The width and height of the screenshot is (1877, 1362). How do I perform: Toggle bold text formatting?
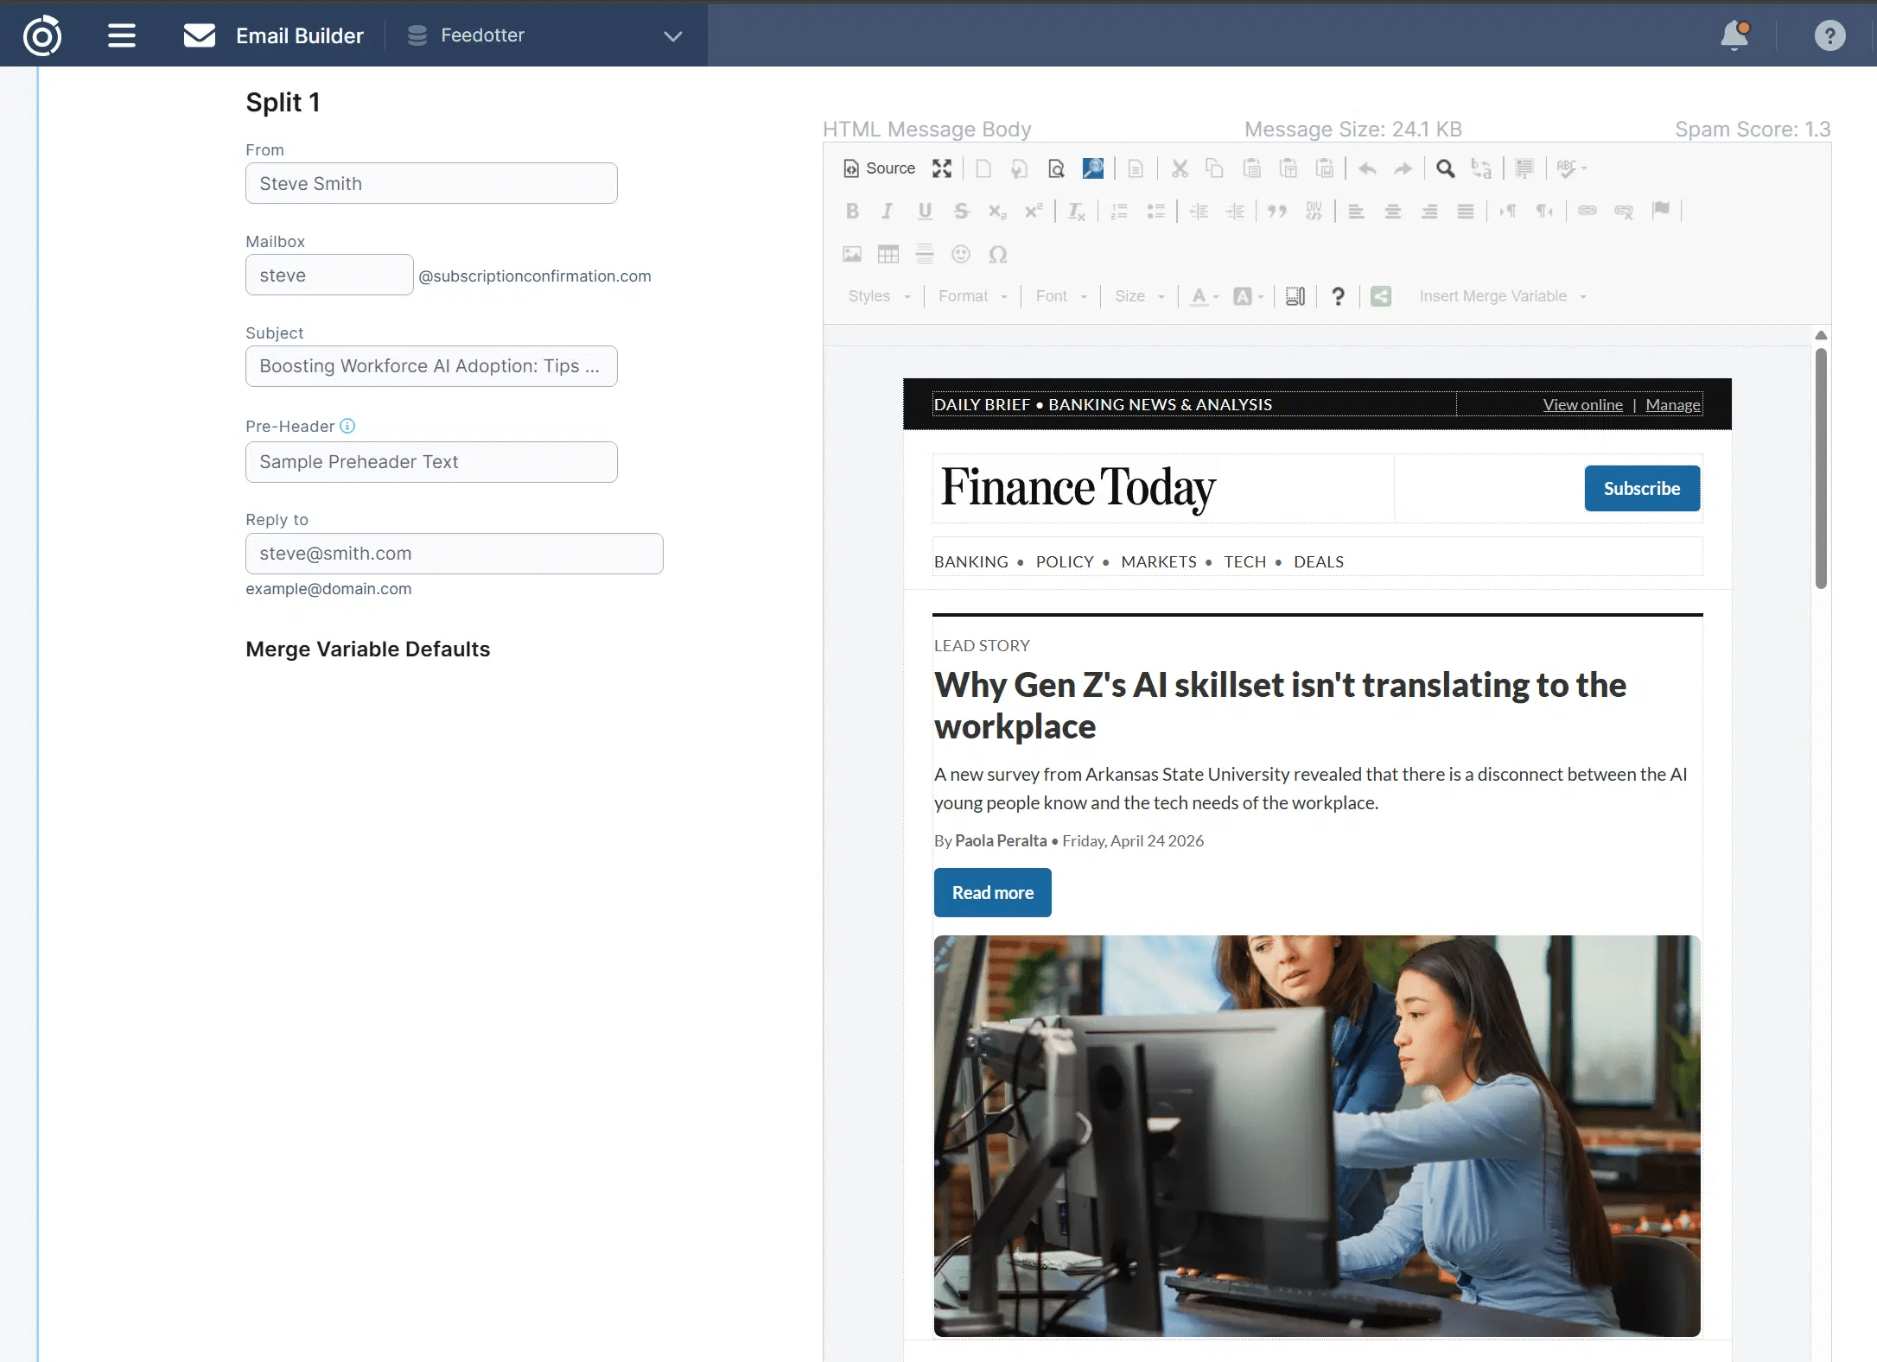click(854, 212)
